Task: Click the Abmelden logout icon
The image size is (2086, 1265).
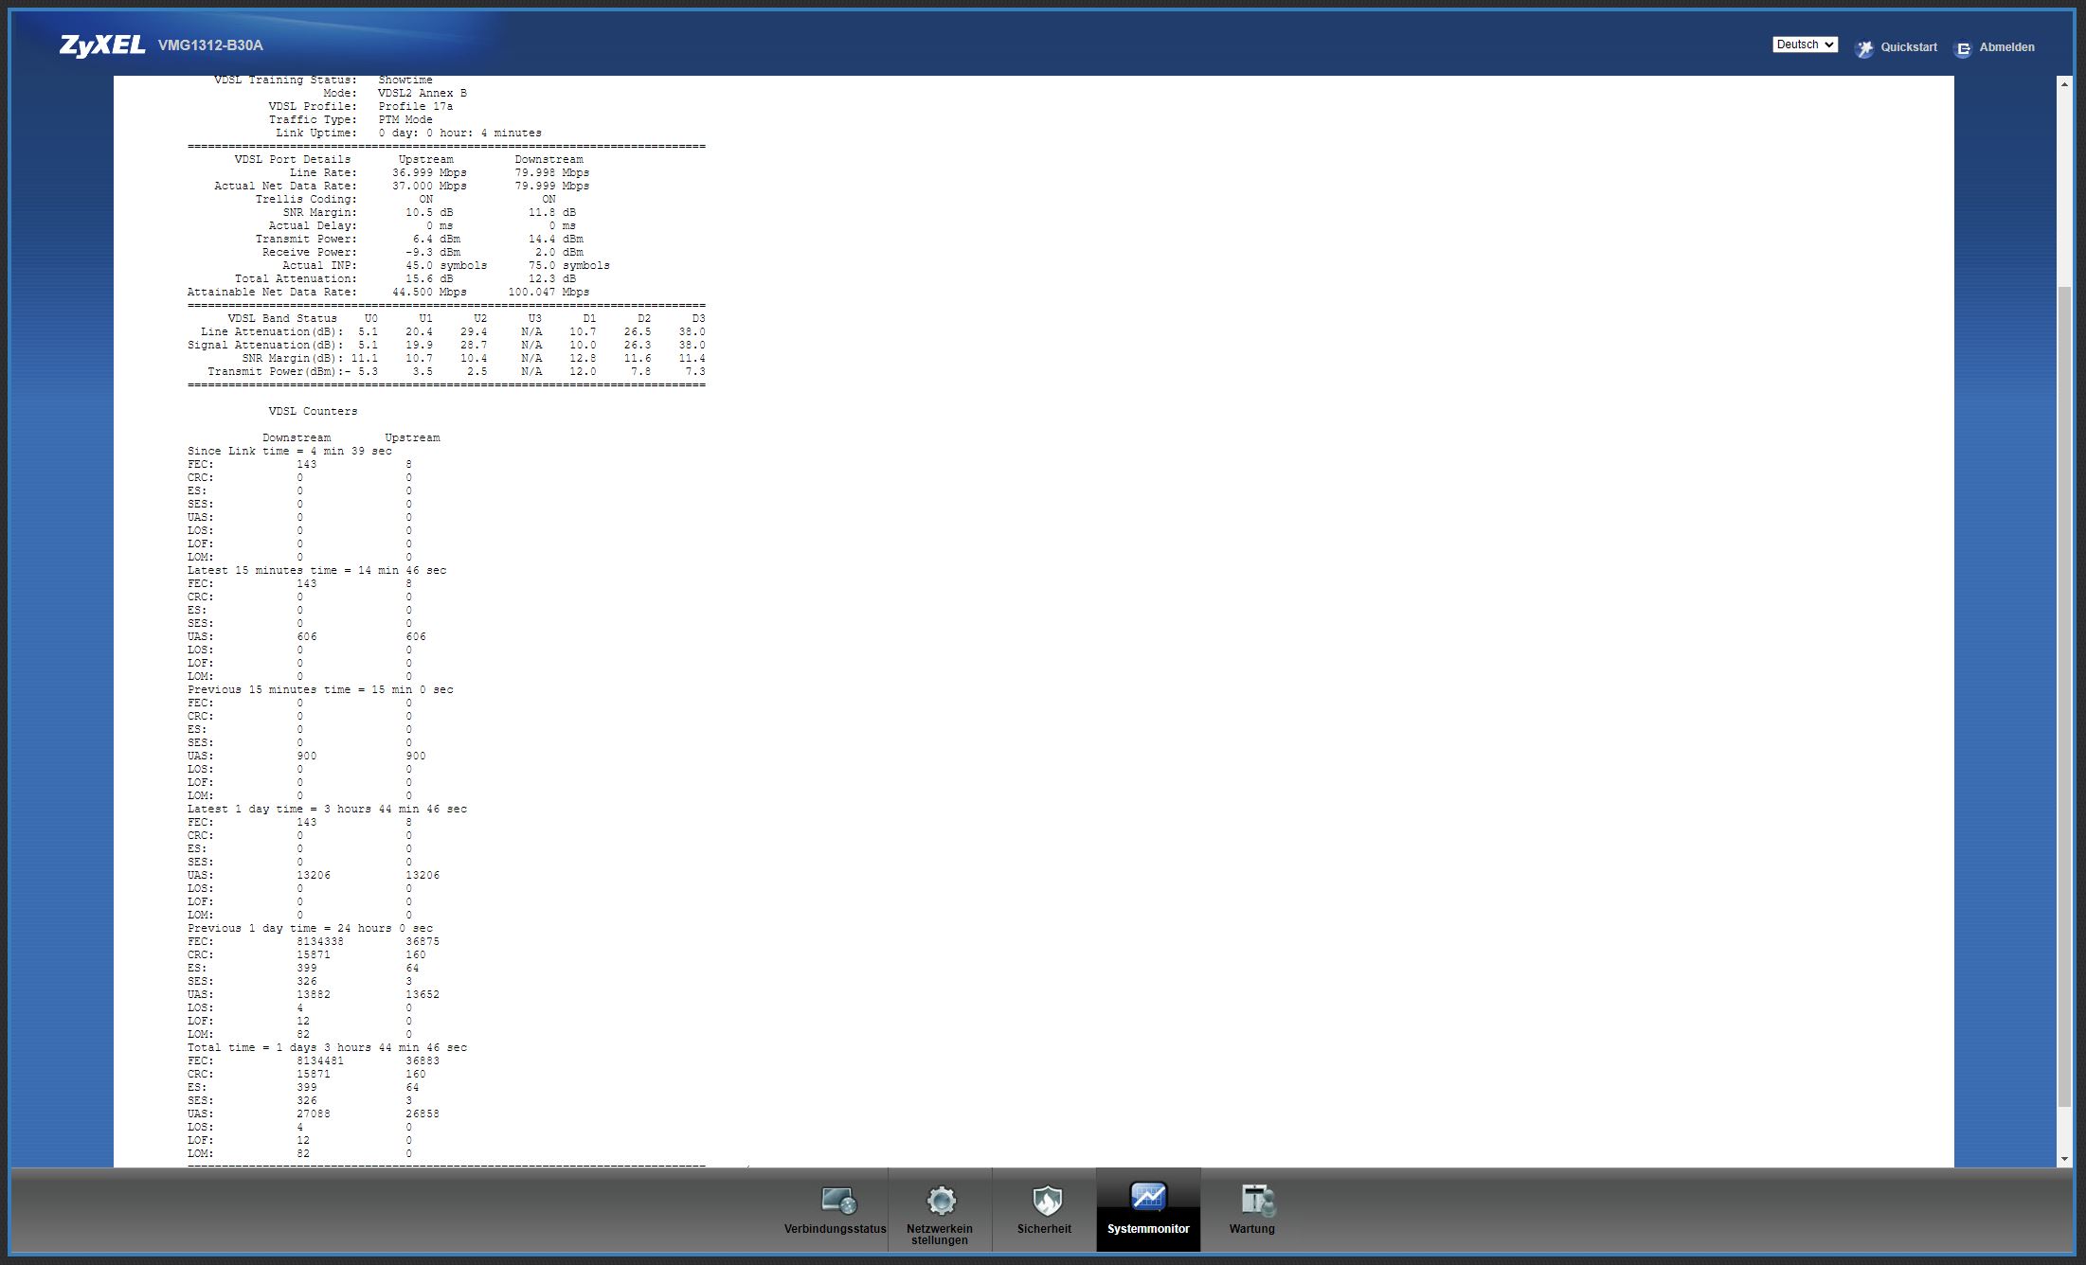Action: (x=1963, y=48)
